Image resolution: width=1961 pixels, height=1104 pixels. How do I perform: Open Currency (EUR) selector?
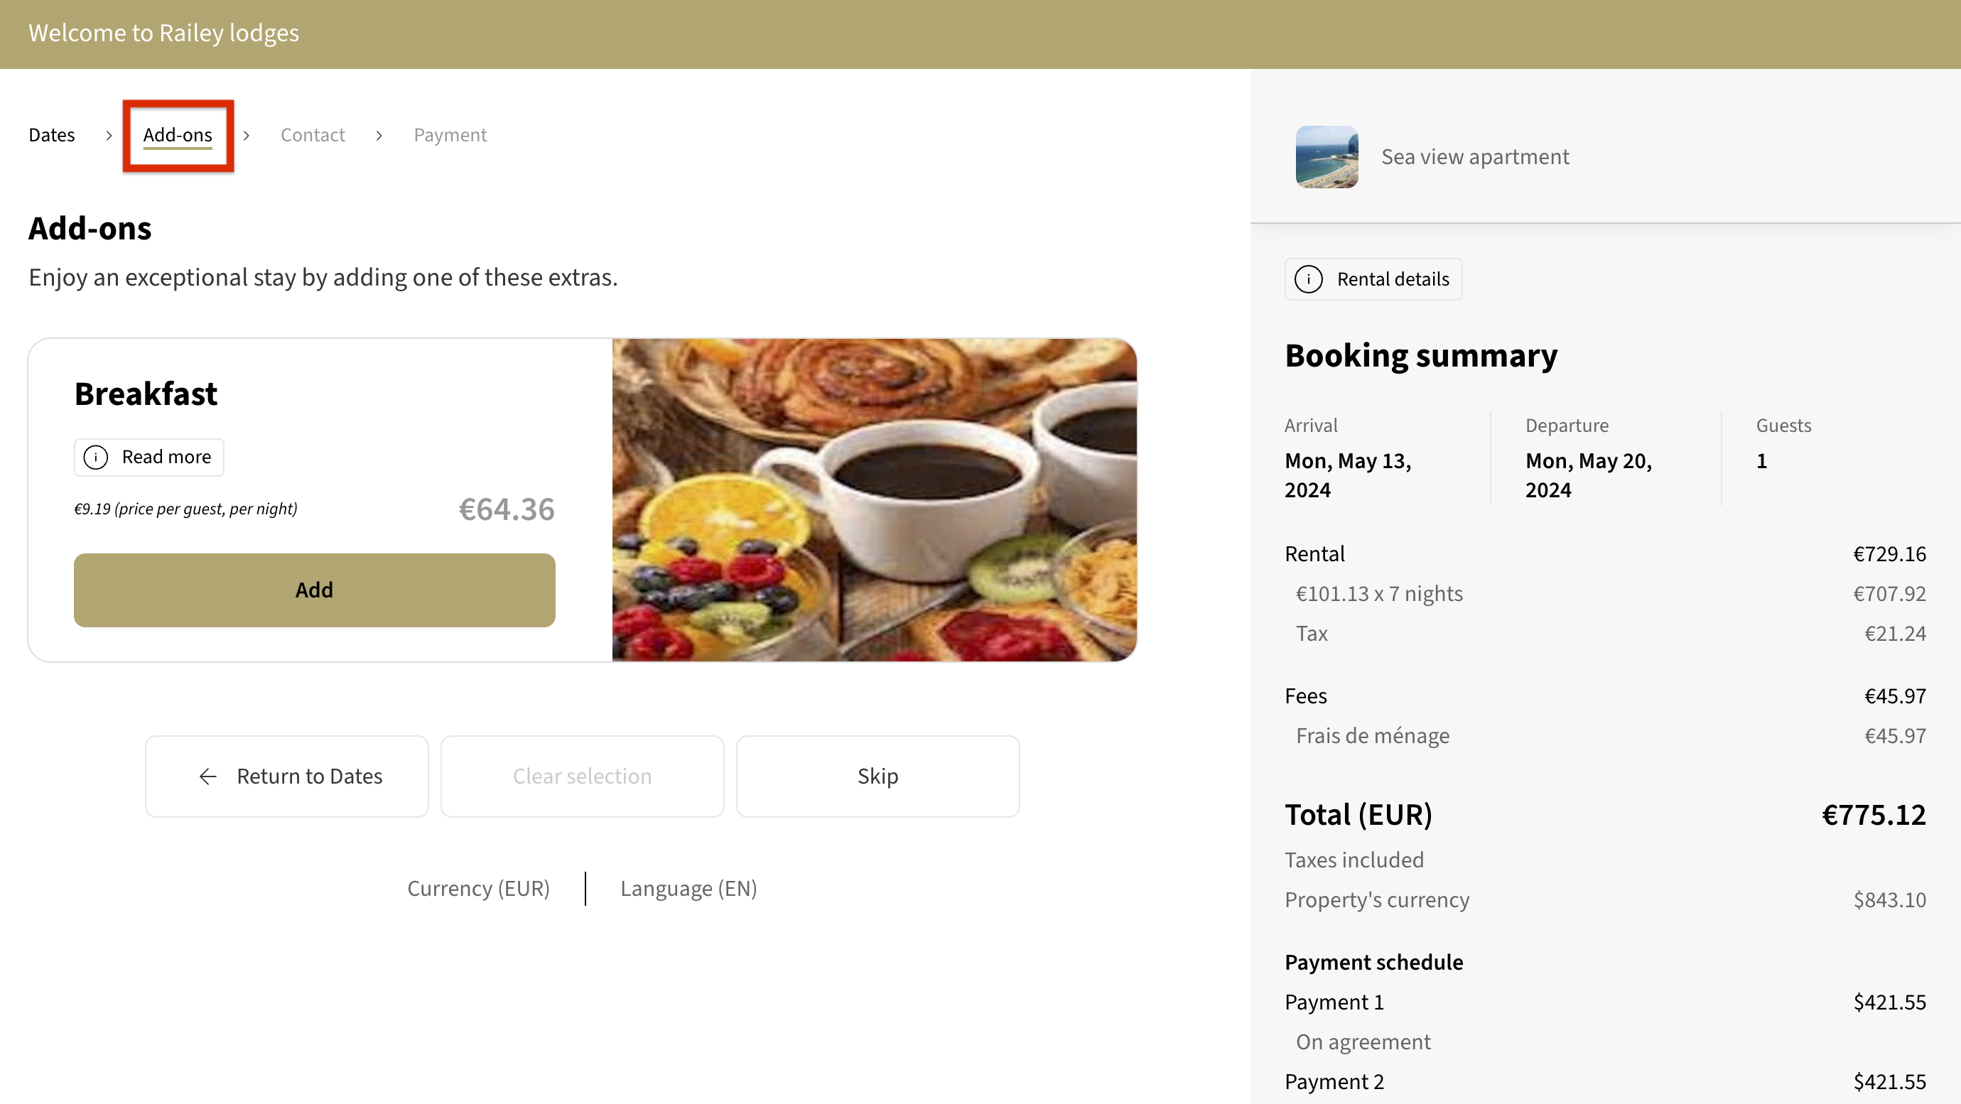(x=478, y=889)
